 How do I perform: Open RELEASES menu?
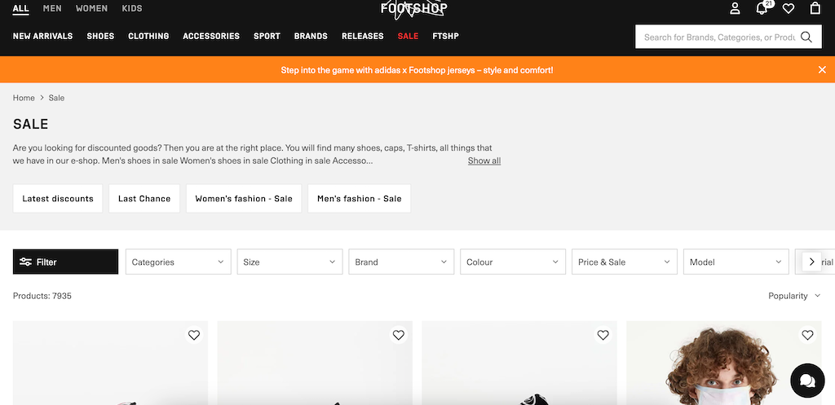[x=363, y=36]
